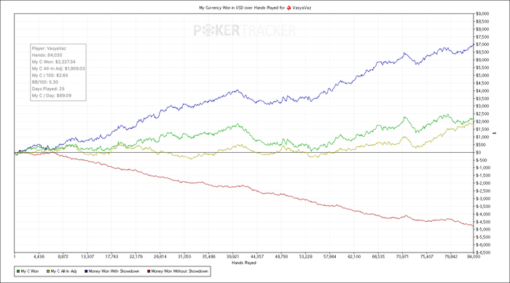Click the $9,000 y-axis label
The height and width of the screenshot is (283, 510).
pyautogui.click(x=482, y=14)
